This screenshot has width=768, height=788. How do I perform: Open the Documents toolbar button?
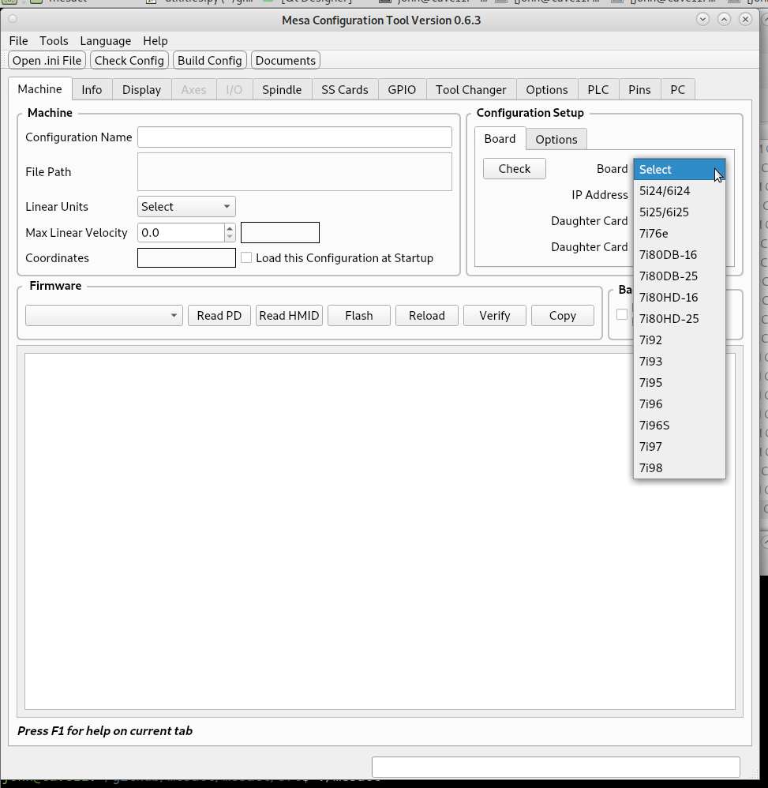tap(285, 60)
